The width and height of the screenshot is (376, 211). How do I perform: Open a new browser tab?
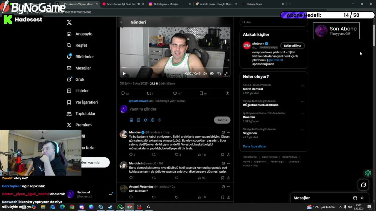(x=290, y=4)
